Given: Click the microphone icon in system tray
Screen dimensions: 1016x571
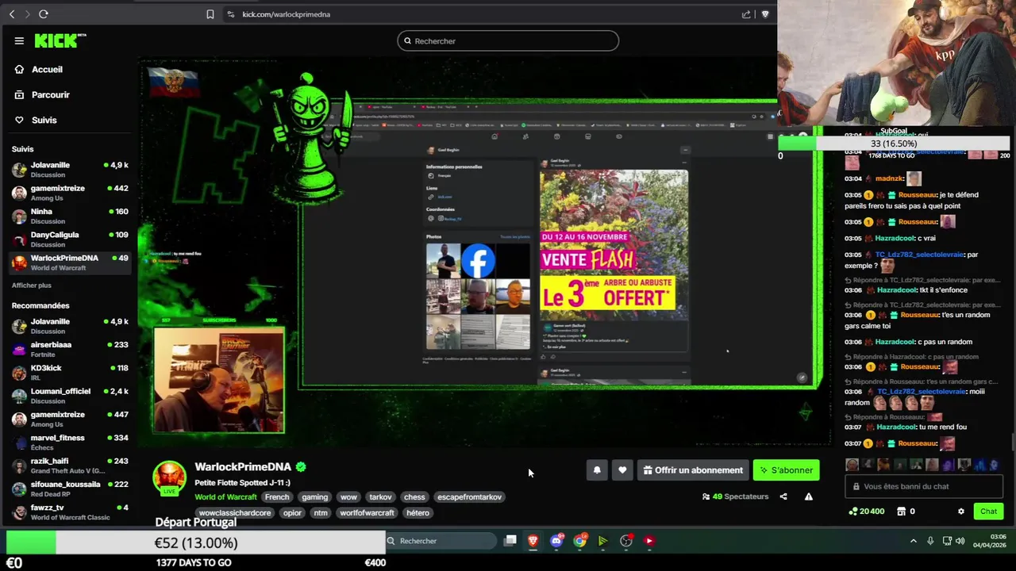Looking at the screenshot, I should coord(930,541).
